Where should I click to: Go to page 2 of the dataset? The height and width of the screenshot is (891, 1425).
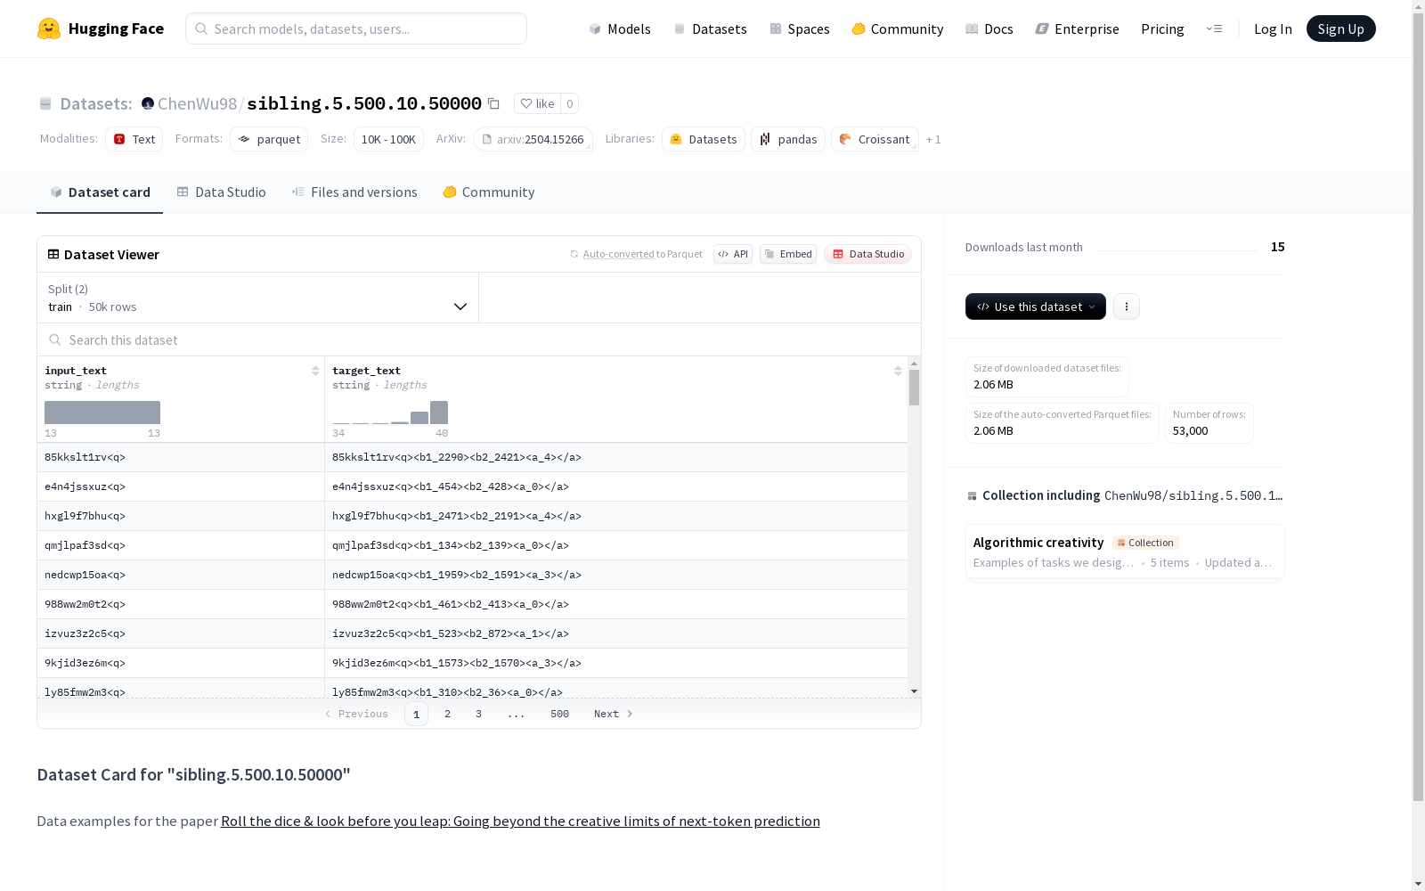(447, 714)
